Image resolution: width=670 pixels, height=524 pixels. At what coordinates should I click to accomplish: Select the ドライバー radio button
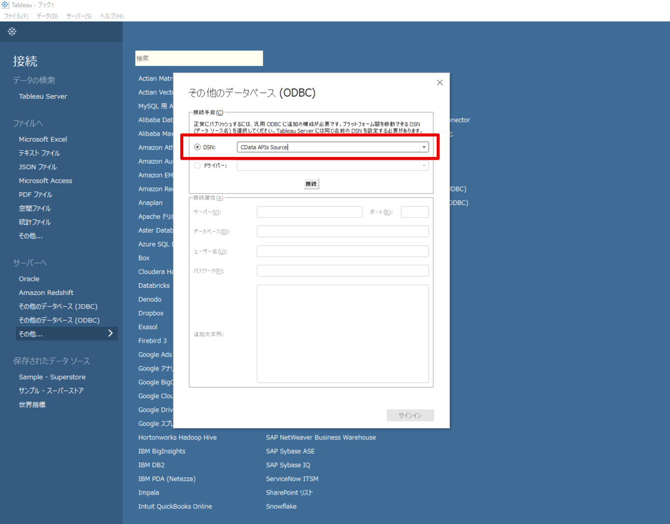click(x=197, y=165)
